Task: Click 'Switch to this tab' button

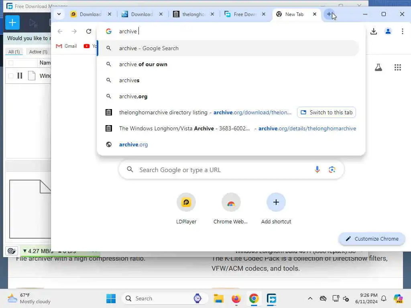Action: (x=326, y=112)
